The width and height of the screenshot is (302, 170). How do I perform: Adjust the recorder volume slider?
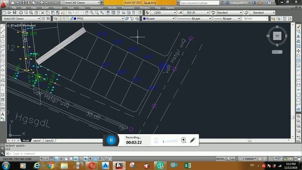[x=170, y=141]
